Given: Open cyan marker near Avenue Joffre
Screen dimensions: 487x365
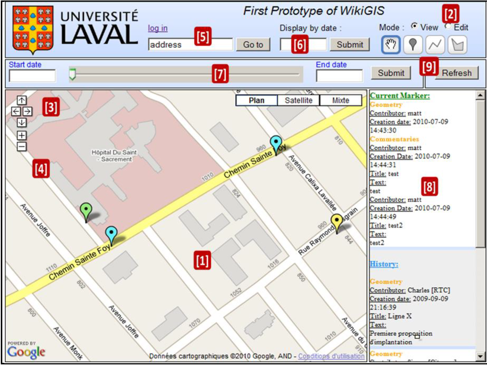Looking at the screenshot, I should pyautogui.click(x=111, y=235).
